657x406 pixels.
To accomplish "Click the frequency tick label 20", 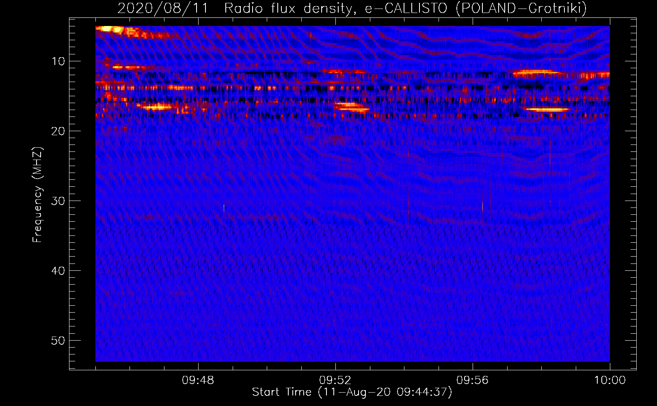I will [58, 131].
